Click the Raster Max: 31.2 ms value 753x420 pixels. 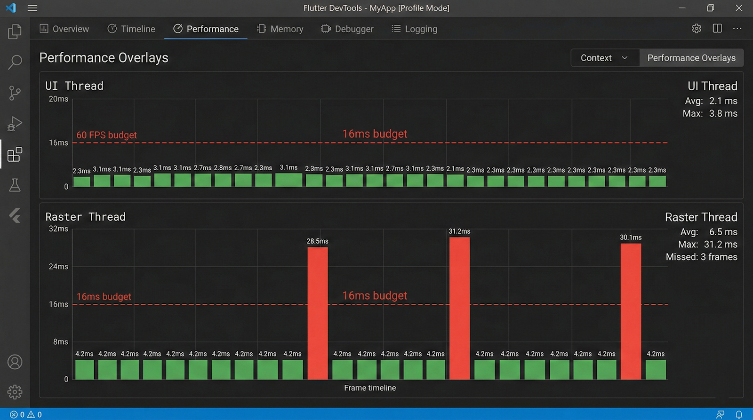[x=707, y=244]
